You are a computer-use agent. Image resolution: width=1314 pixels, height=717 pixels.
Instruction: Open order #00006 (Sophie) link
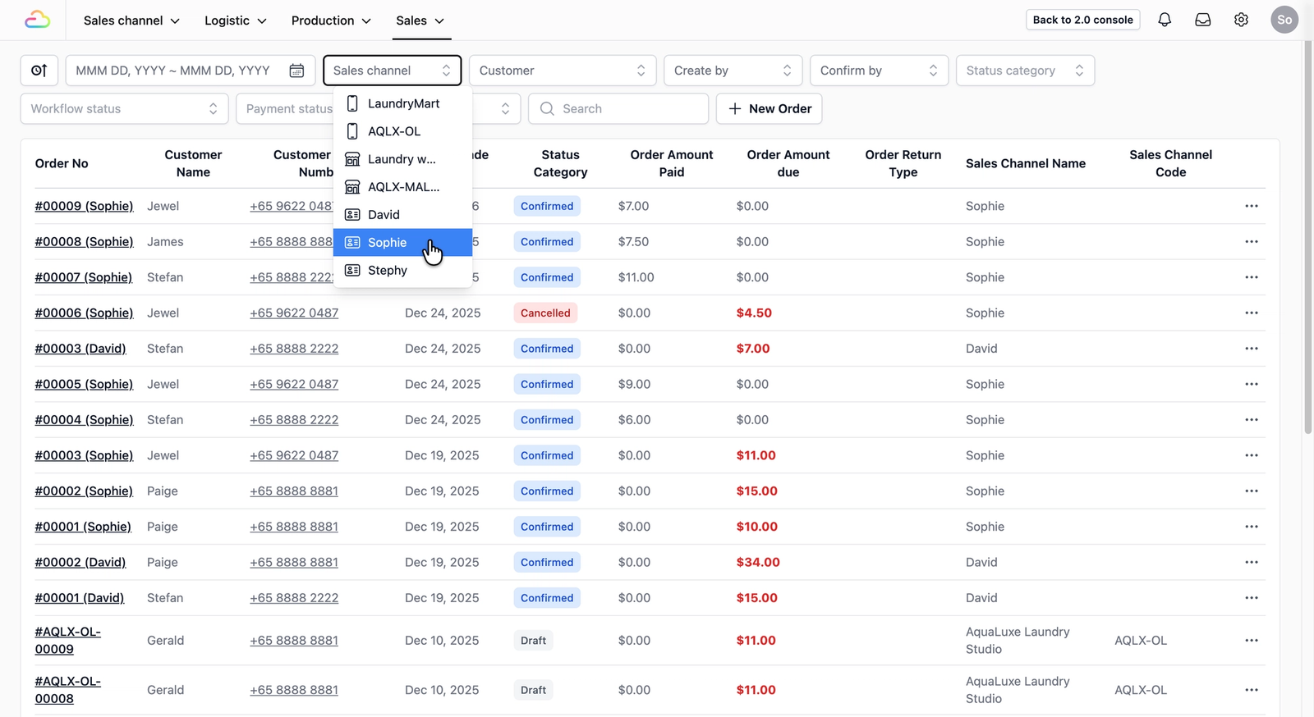(84, 313)
